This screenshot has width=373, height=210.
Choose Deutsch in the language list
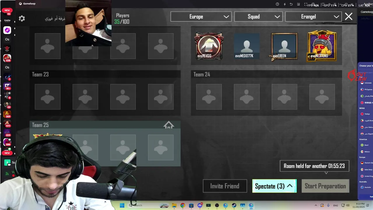366,163
